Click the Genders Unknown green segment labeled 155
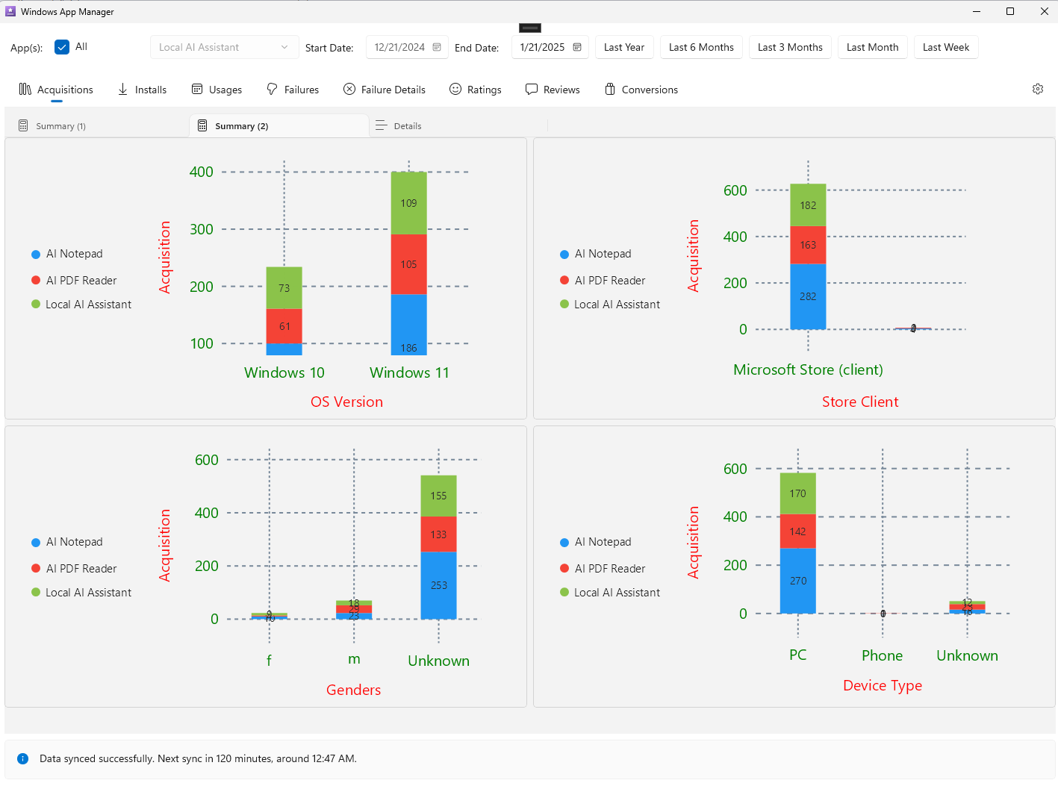The width and height of the screenshot is (1058, 786). click(439, 496)
